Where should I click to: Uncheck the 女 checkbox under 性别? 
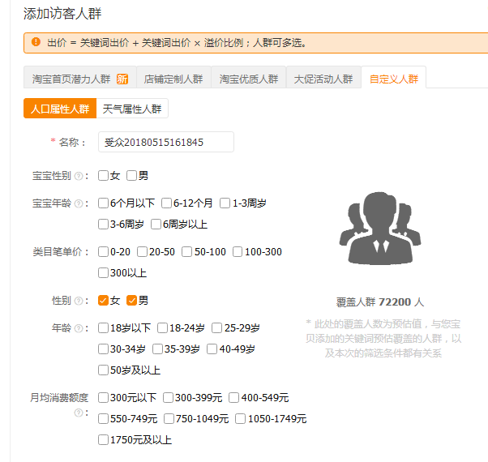tap(103, 301)
